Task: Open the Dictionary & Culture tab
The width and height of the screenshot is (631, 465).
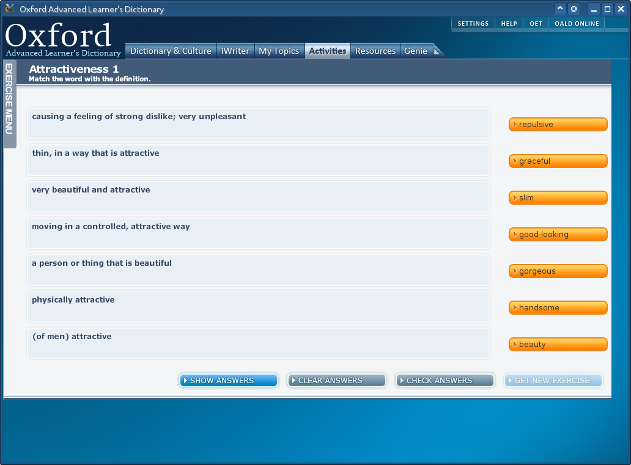Action: (171, 51)
